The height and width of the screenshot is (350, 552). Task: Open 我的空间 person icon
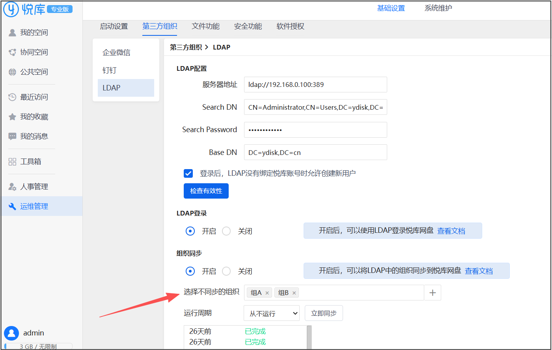[12, 33]
